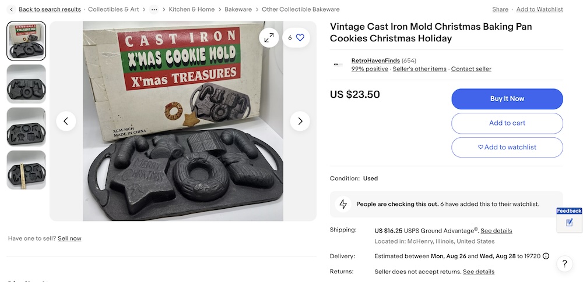Expand the image to full screen

[269, 38]
